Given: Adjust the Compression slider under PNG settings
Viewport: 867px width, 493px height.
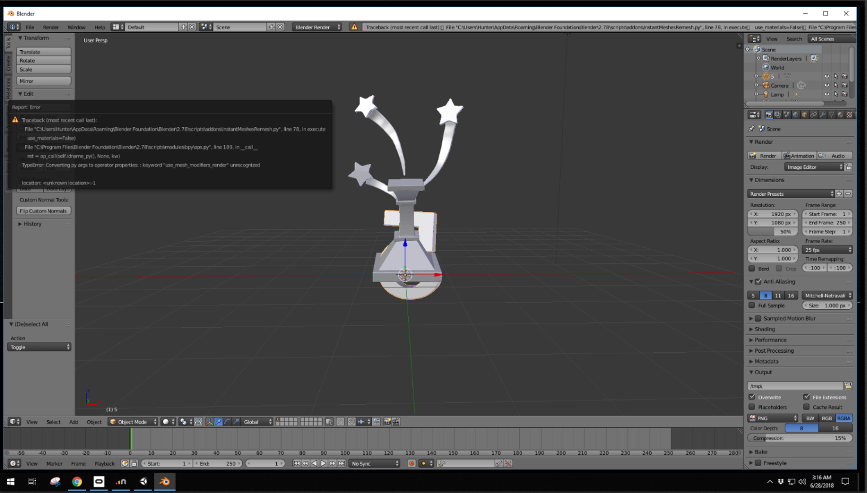Looking at the screenshot, I should pyautogui.click(x=799, y=437).
